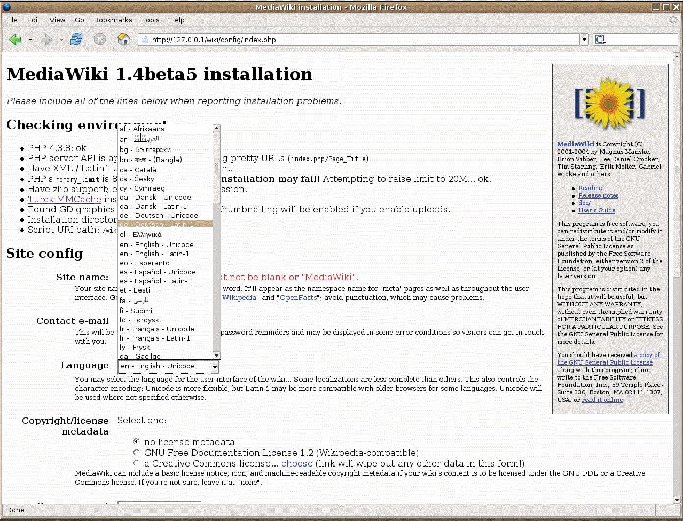Open the Forward history dropdown arrow
683x521 pixels.
pyautogui.click(x=61, y=40)
